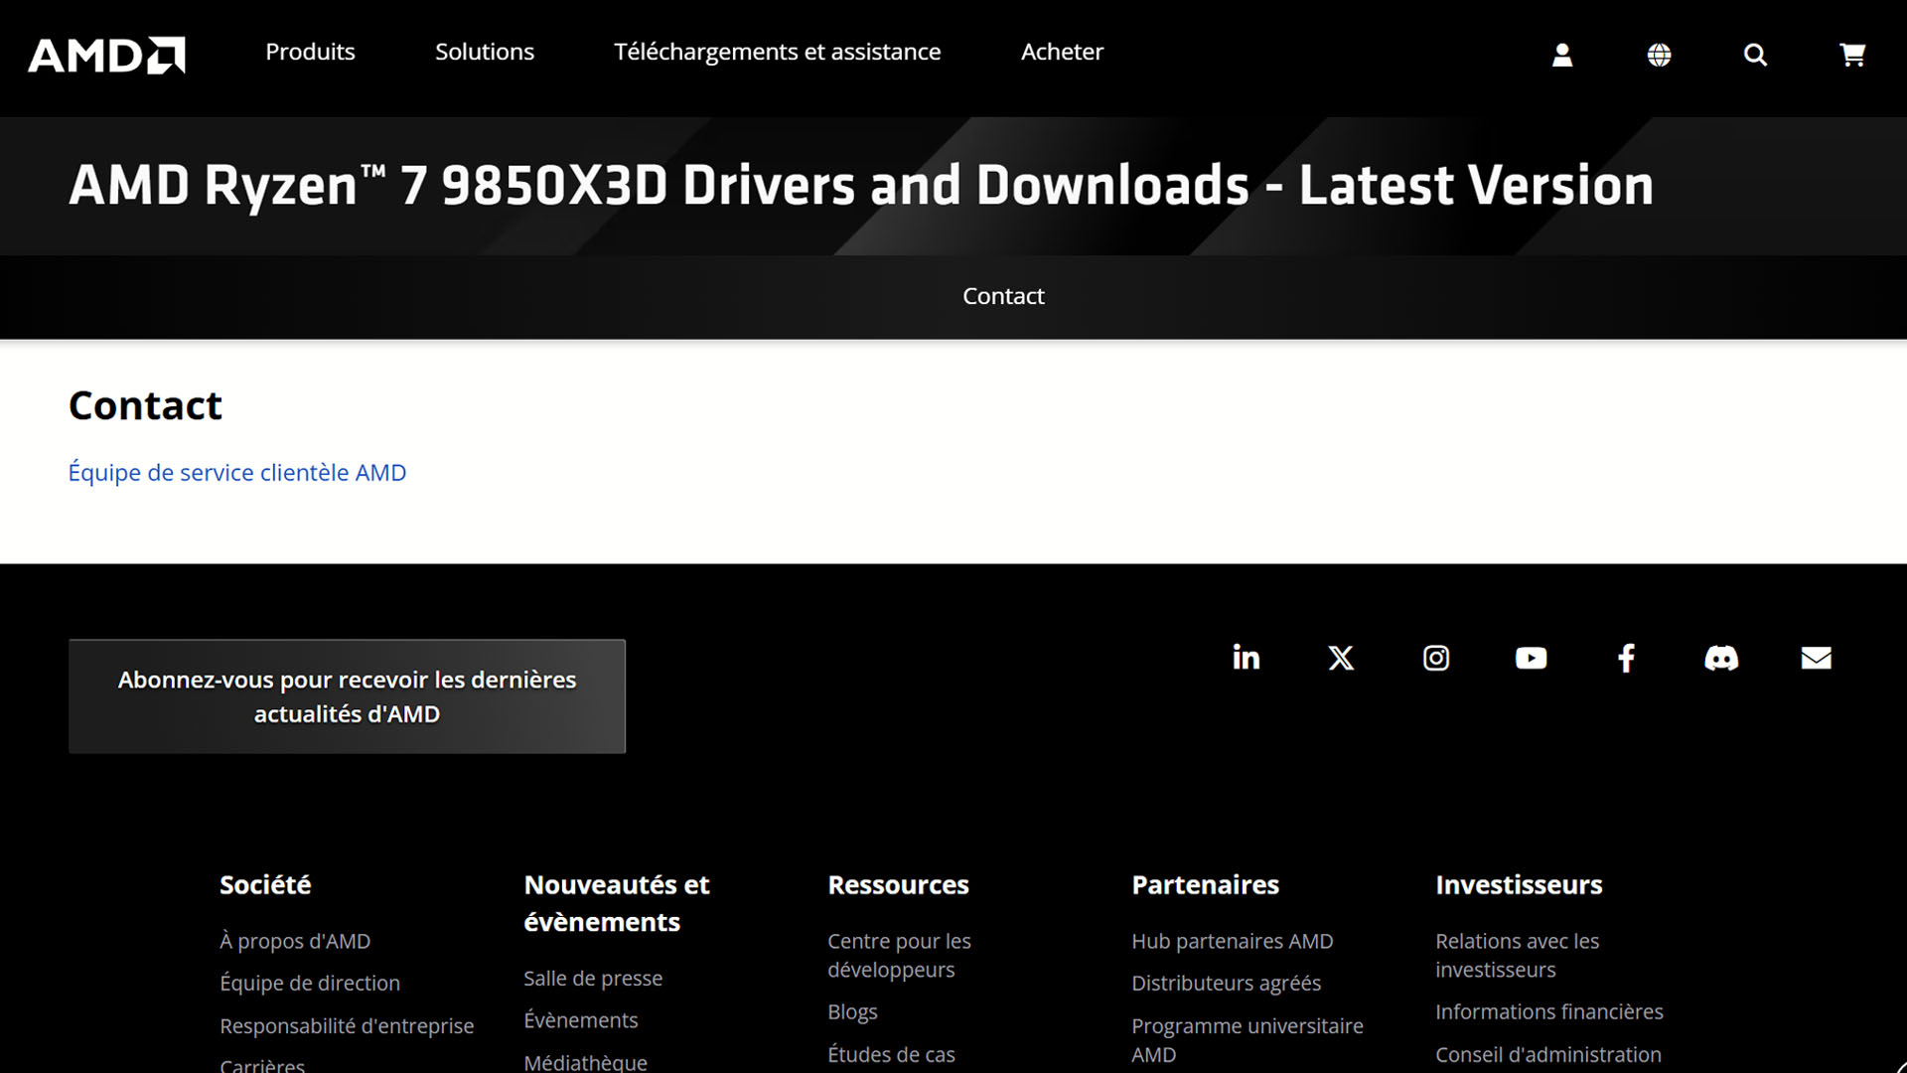Viewport: 1907px width, 1073px height.
Task: Click Abonnez-vous pour recevoir les actualités
Action: click(x=346, y=696)
